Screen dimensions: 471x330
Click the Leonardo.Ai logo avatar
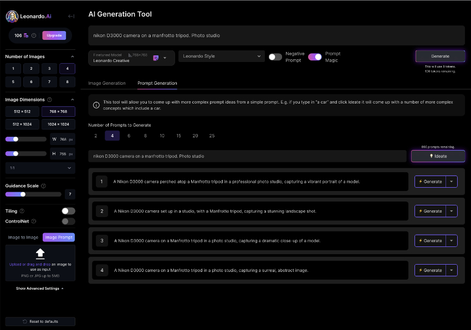(x=12, y=17)
